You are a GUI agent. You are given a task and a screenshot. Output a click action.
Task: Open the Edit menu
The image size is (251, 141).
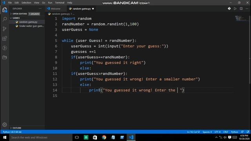click(16, 3)
